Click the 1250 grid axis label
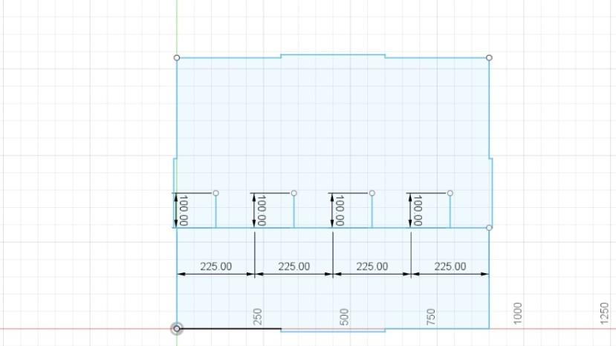 605,313
